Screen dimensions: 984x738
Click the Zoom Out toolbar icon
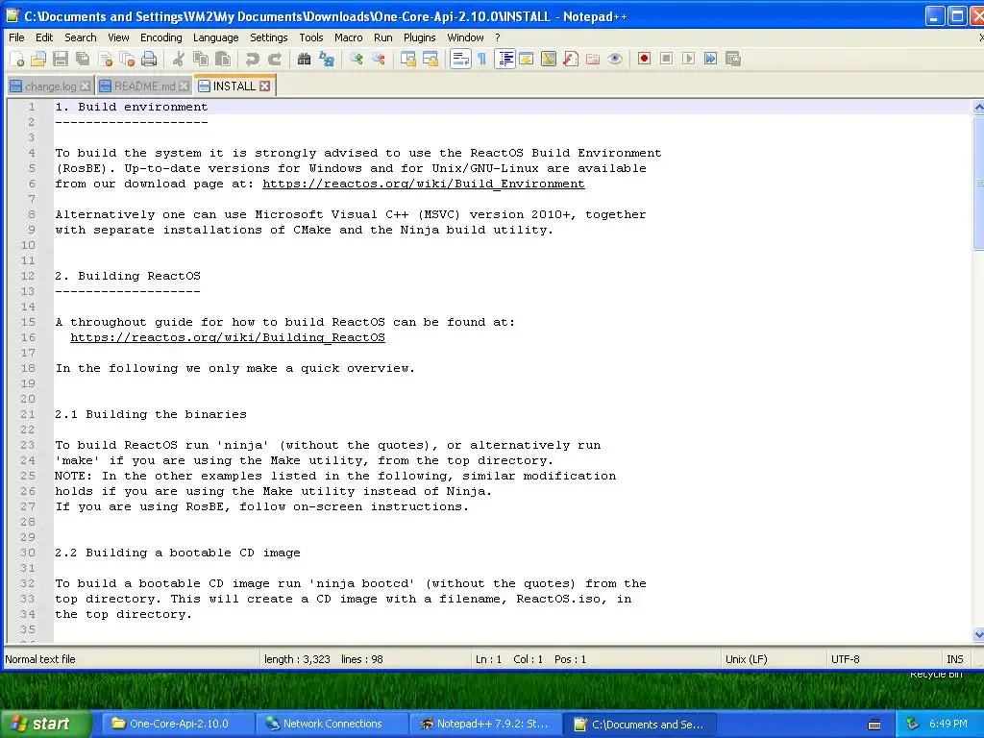coord(379,59)
